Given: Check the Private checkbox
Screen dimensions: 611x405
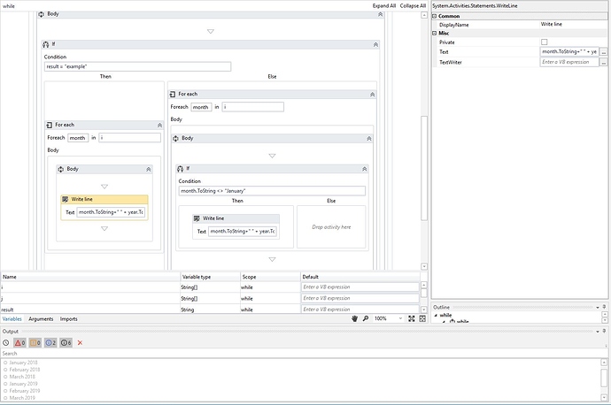Looking at the screenshot, I should coord(545,42).
